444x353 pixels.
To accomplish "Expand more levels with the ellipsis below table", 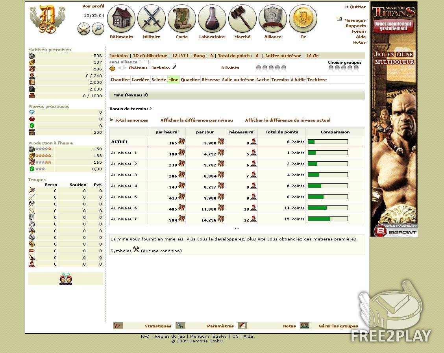I will point(237,228).
